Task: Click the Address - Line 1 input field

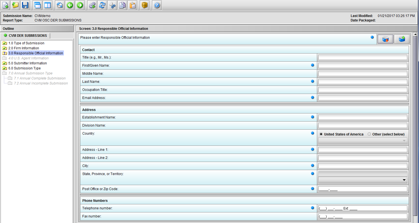Action: point(363,150)
